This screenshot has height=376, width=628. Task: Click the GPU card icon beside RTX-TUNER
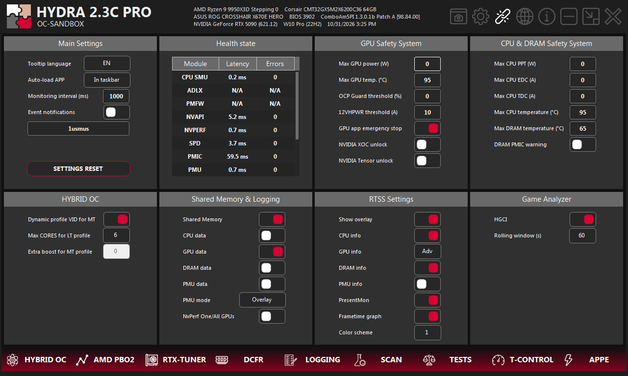(151, 360)
